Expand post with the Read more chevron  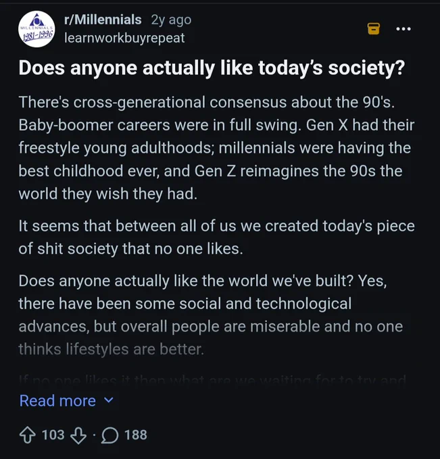pyautogui.click(x=109, y=400)
